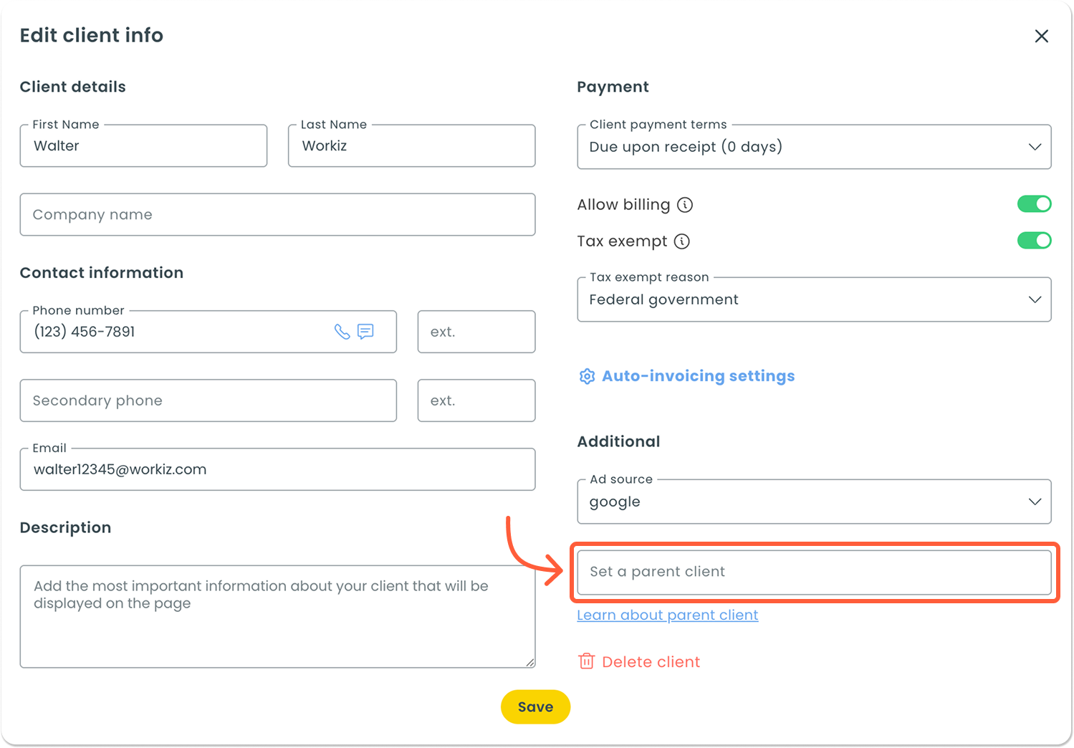Click the Company name field
Image resolution: width=1074 pixels, height=748 pixels.
(x=277, y=214)
